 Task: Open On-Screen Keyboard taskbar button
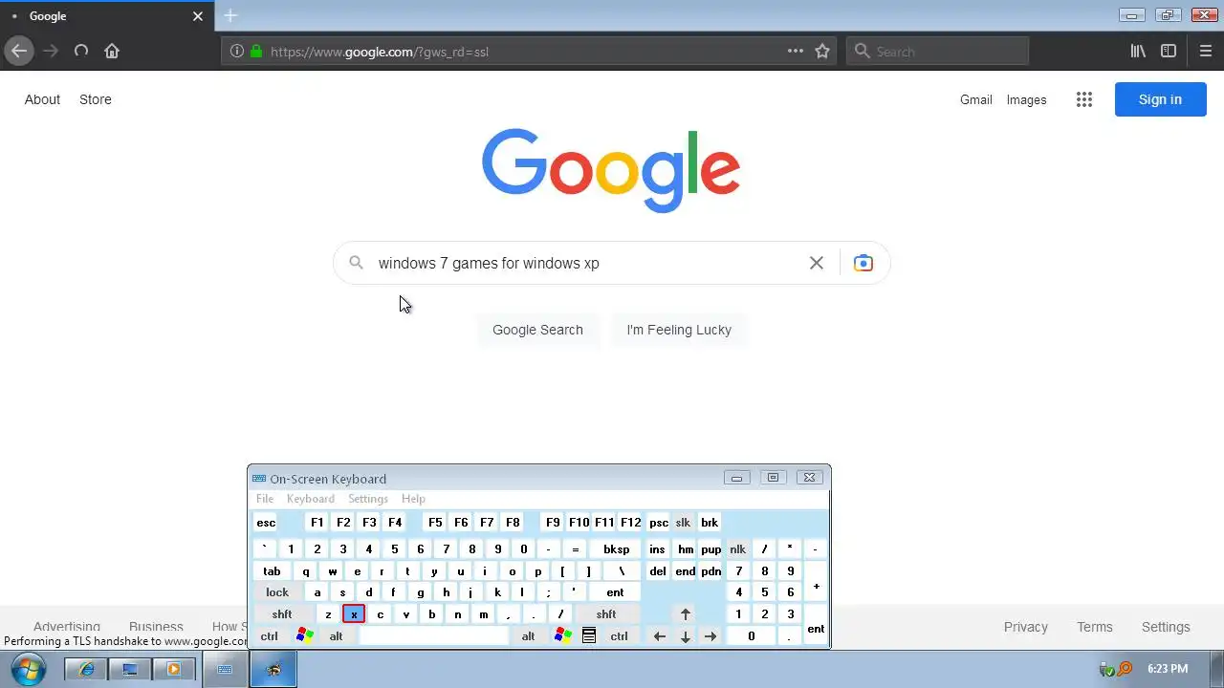pos(226,669)
